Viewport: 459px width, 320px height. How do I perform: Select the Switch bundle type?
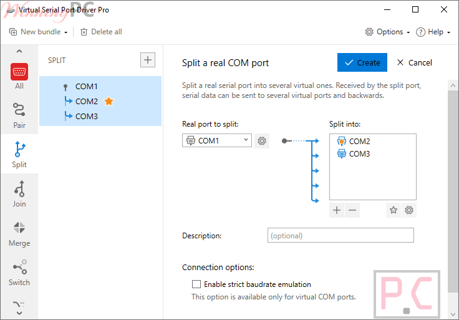[x=19, y=273]
